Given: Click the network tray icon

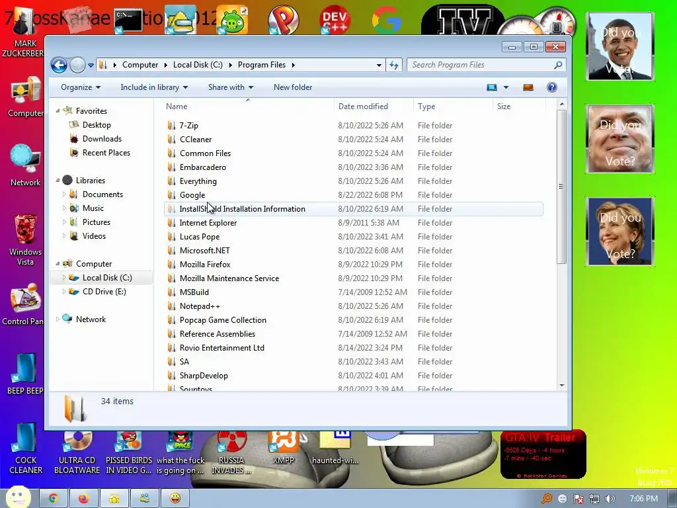Looking at the screenshot, I should (x=594, y=499).
